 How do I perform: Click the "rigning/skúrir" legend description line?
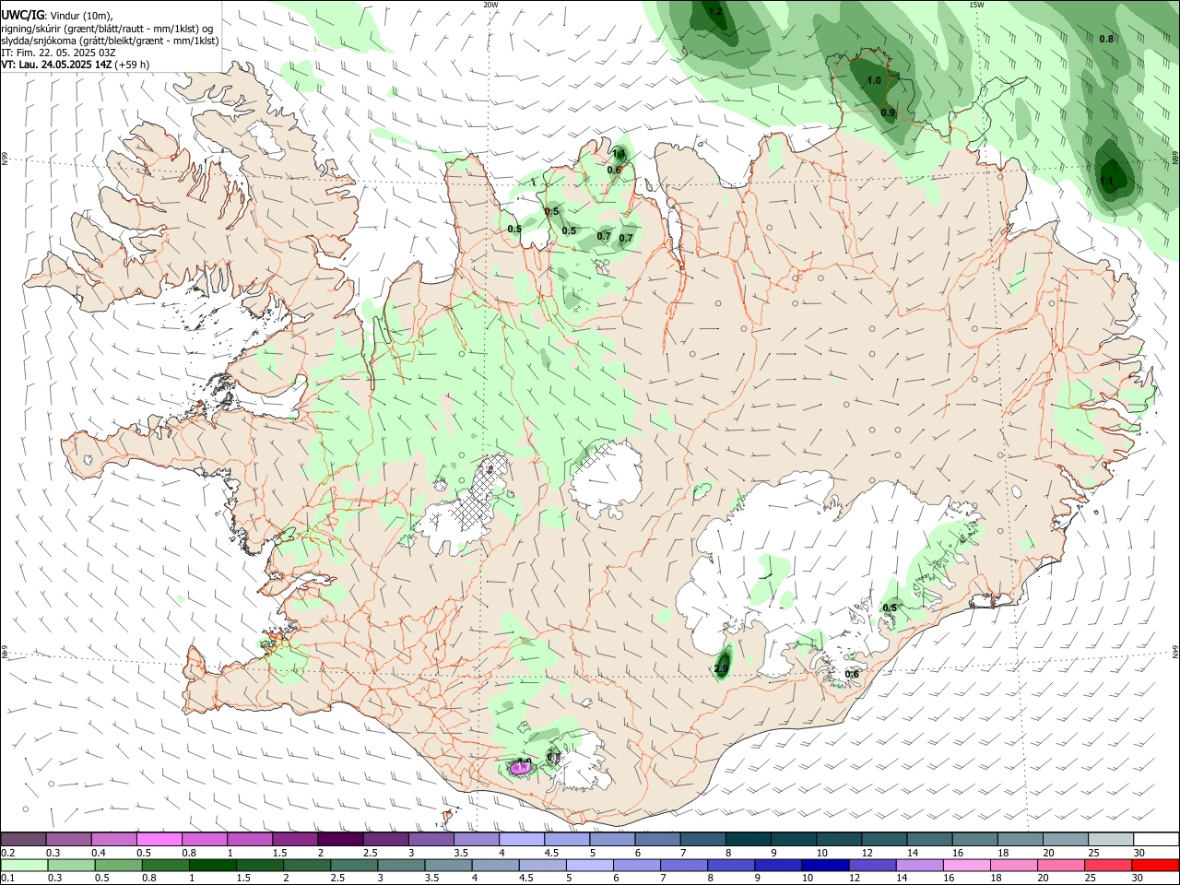tap(108, 28)
